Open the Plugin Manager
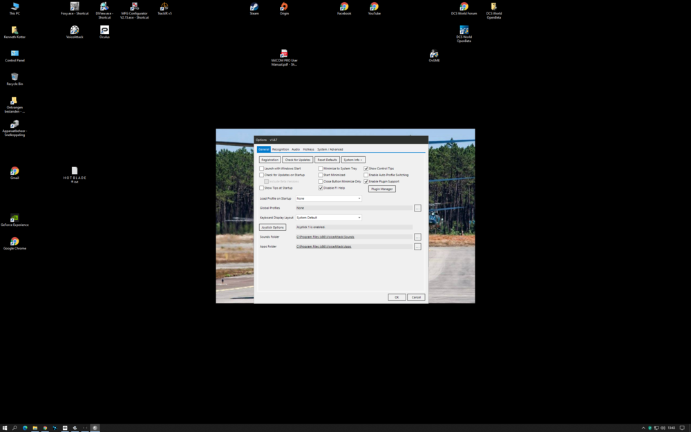The width and height of the screenshot is (691, 432). (x=381, y=189)
